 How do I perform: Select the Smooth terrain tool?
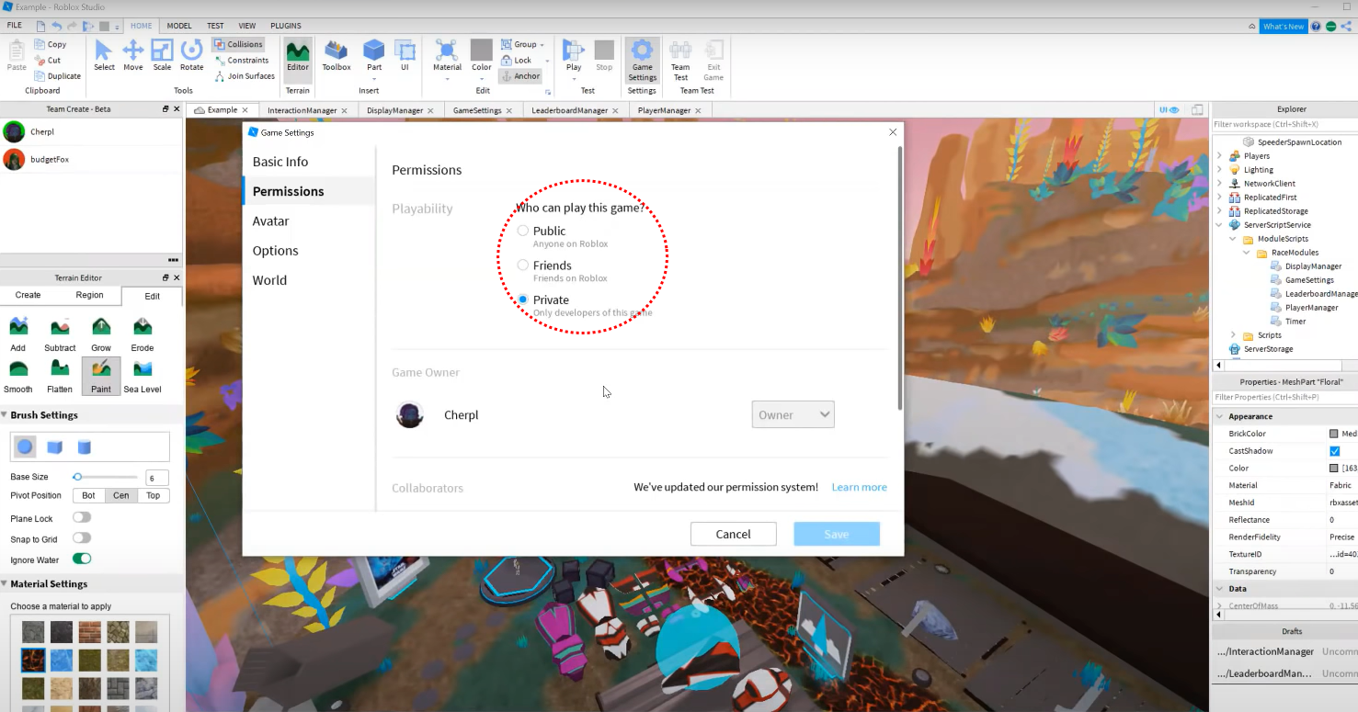coord(18,376)
